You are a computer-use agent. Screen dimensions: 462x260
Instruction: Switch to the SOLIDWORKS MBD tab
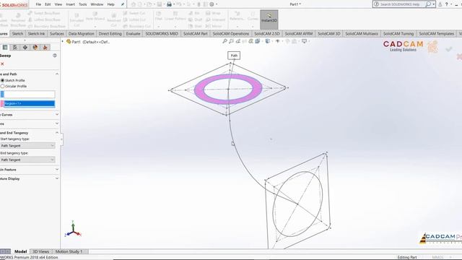tap(162, 34)
